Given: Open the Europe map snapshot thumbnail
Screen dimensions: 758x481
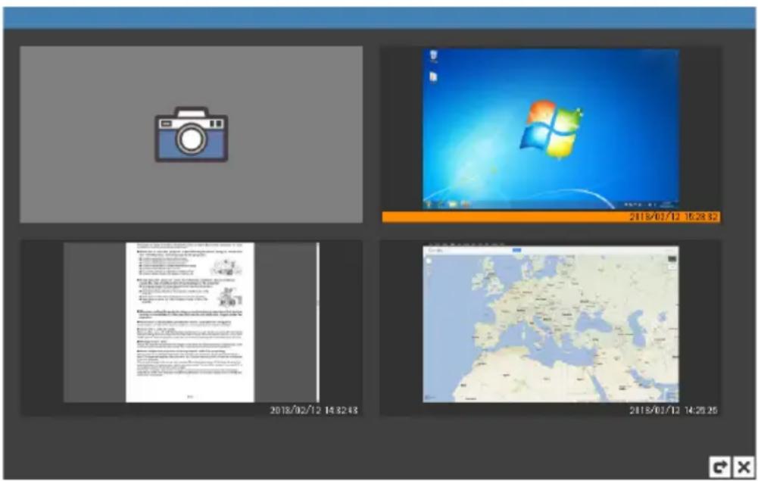Looking at the screenshot, I should click(x=551, y=324).
